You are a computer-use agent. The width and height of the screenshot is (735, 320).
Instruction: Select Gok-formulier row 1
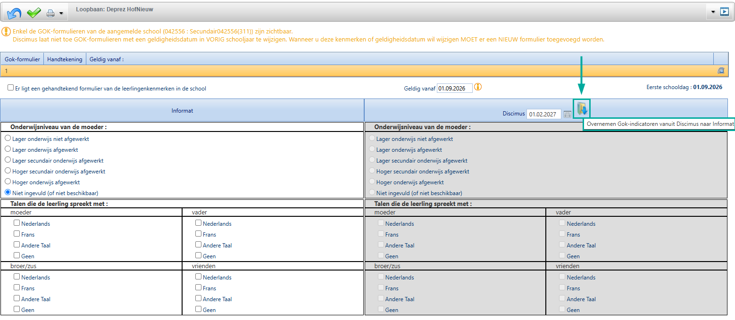pos(364,71)
